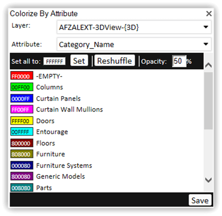Click the yellow FFFF00 Doors swatch
The width and height of the screenshot is (222, 216).
(x=22, y=121)
